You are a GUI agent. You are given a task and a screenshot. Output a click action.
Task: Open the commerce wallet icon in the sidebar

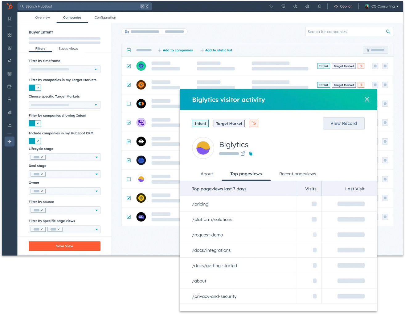[x=10, y=86]
